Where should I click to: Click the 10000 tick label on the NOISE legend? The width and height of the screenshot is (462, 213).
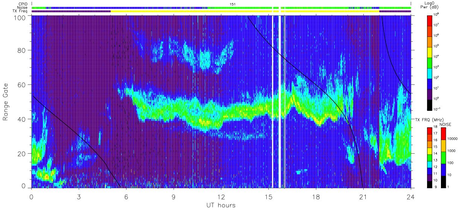(x=452, y=140)
